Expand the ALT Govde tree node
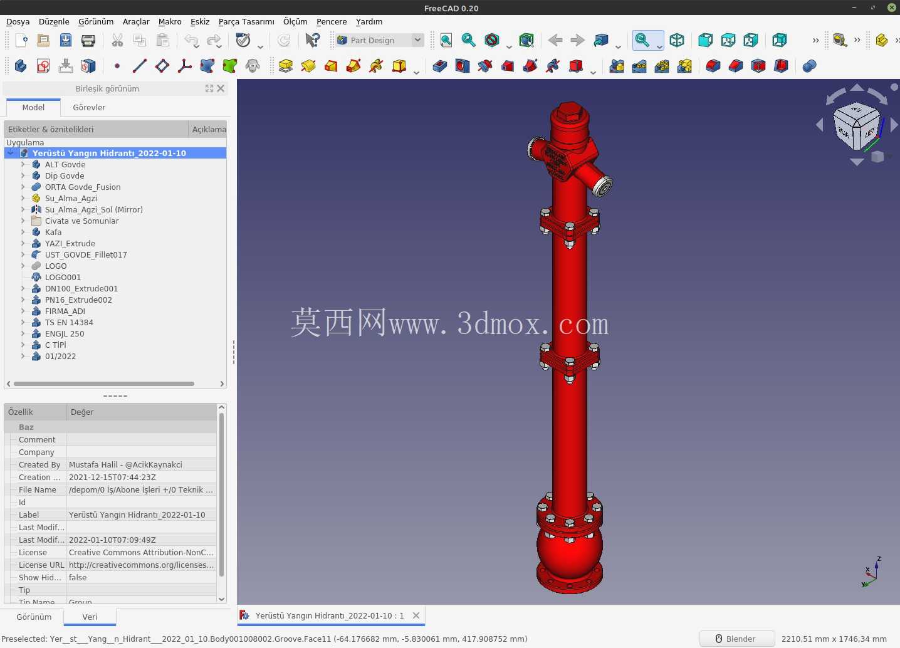Viewport: 900px width, 648px height. point(23,164)
